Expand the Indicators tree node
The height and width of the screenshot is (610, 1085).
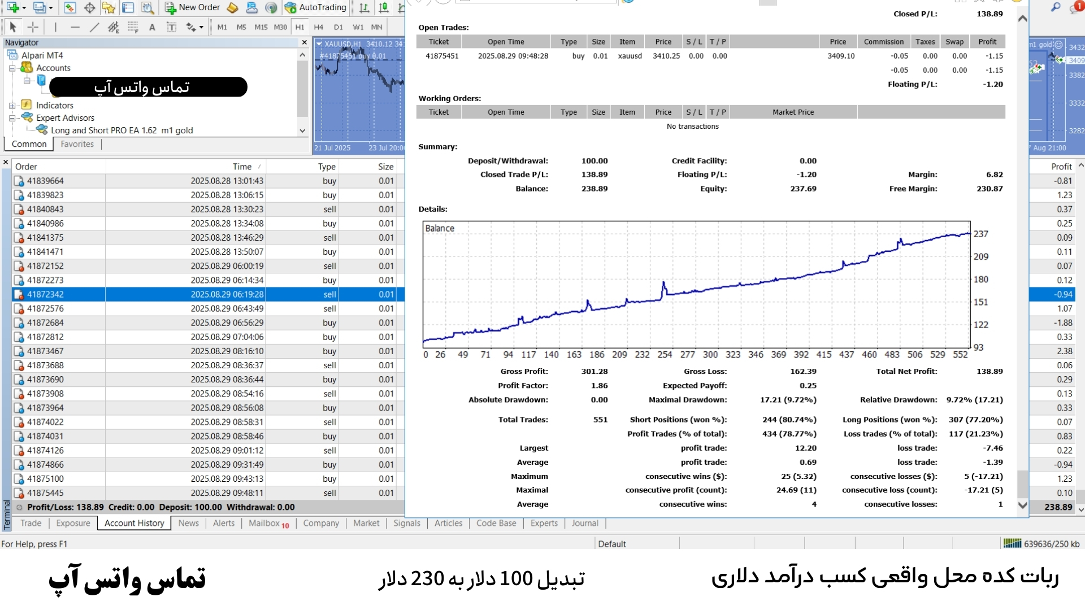[12, 106]
